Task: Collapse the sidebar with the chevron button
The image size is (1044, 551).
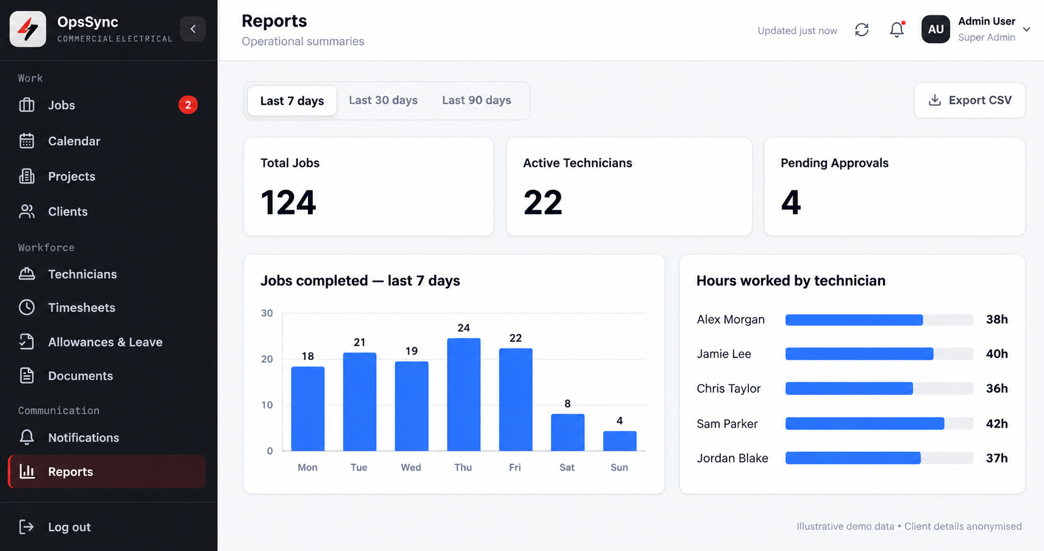Action: pos(193,28)
